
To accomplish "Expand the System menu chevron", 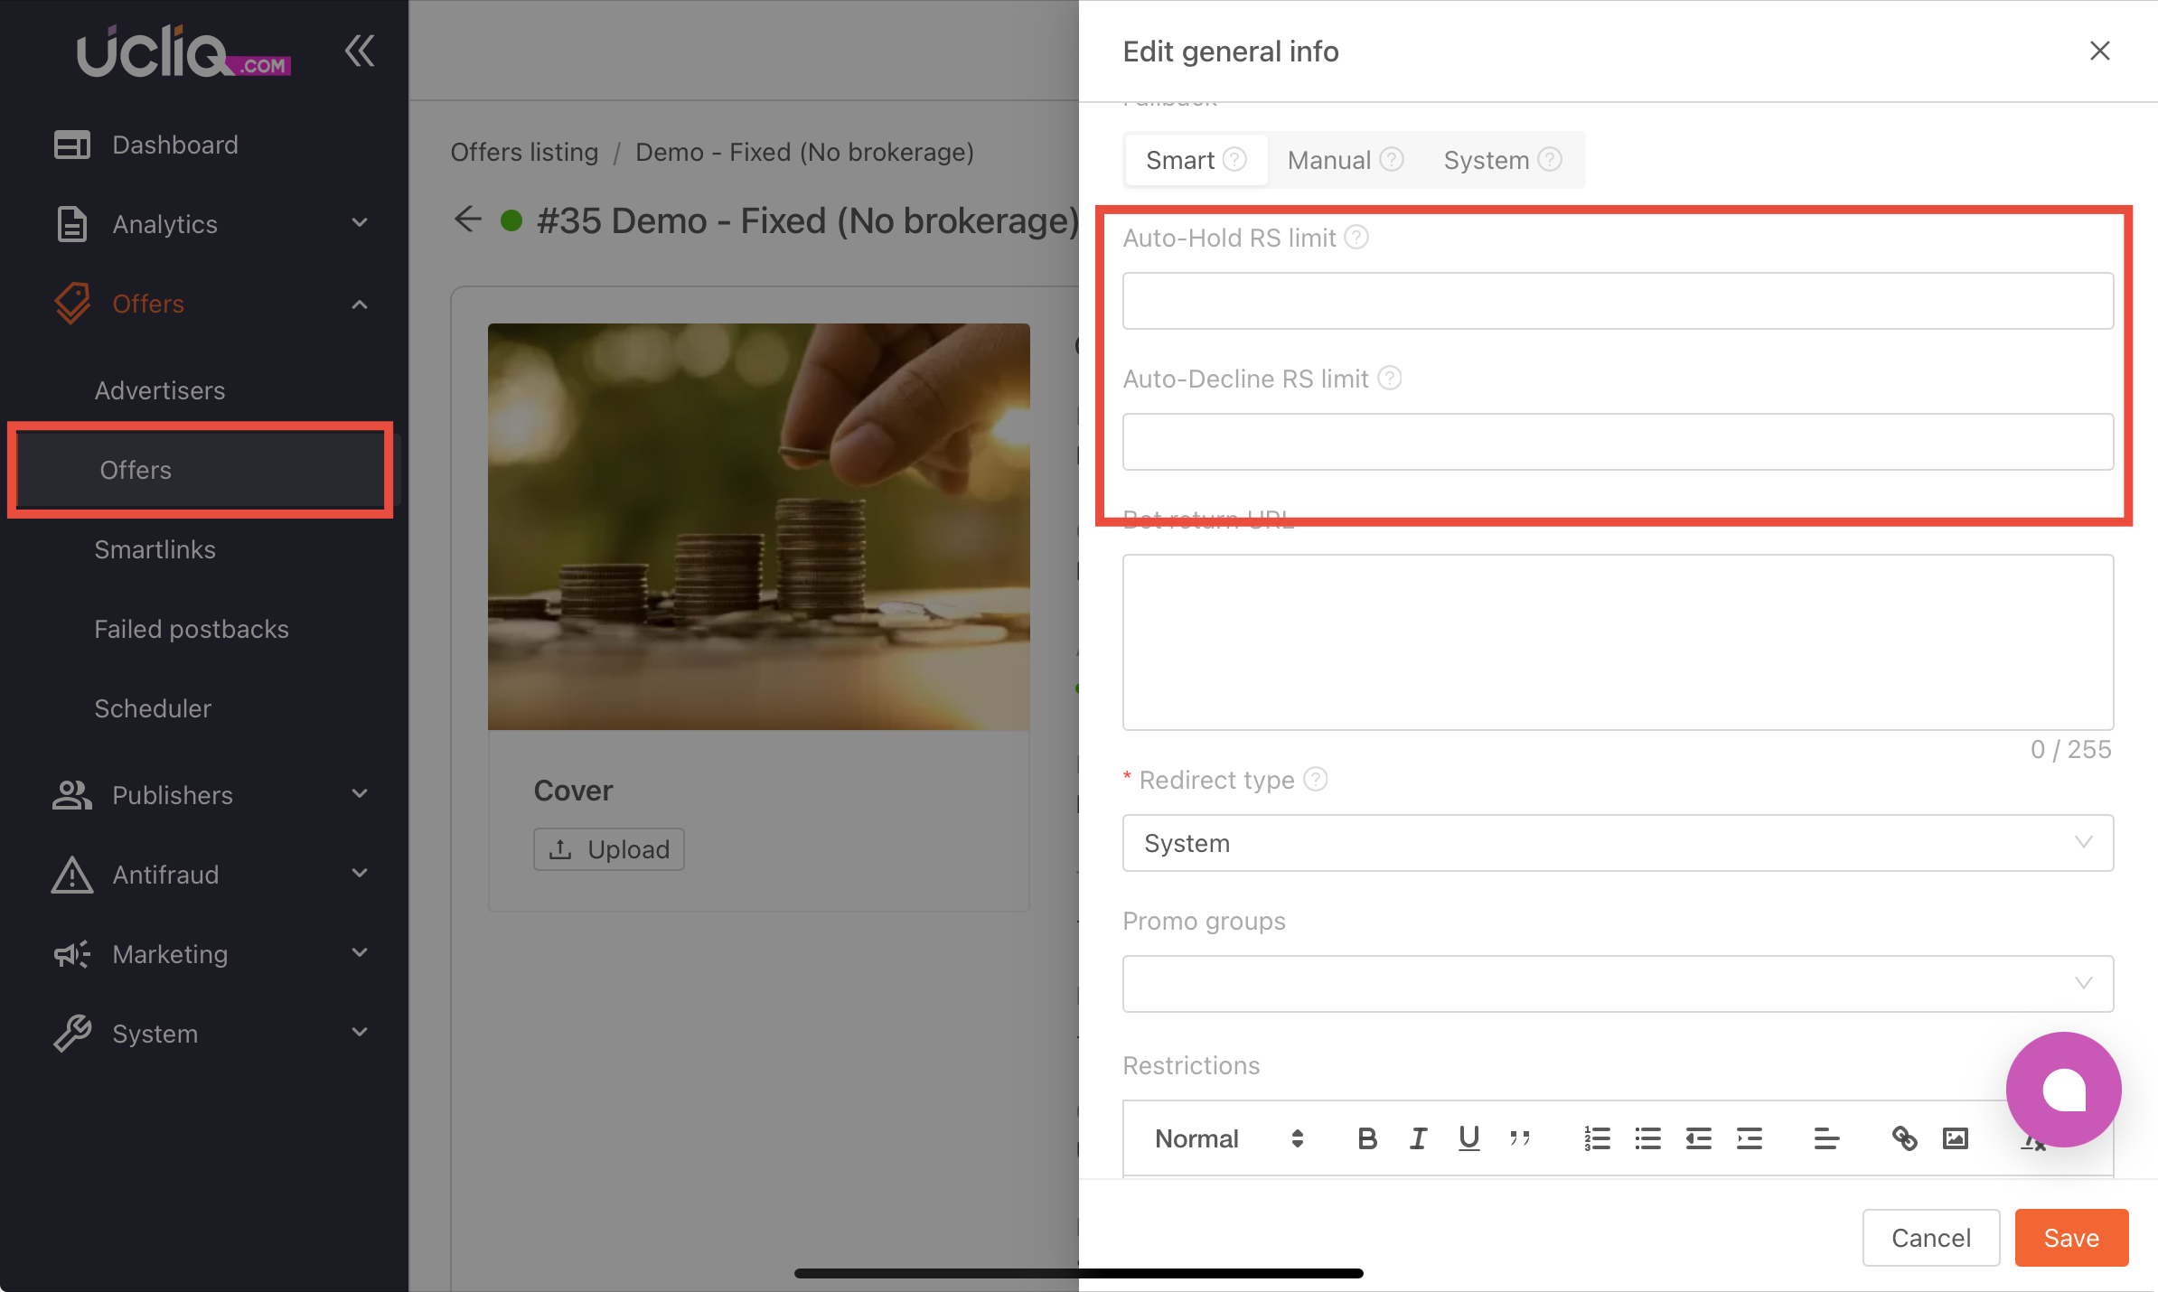I will (x=360, y=1032).
